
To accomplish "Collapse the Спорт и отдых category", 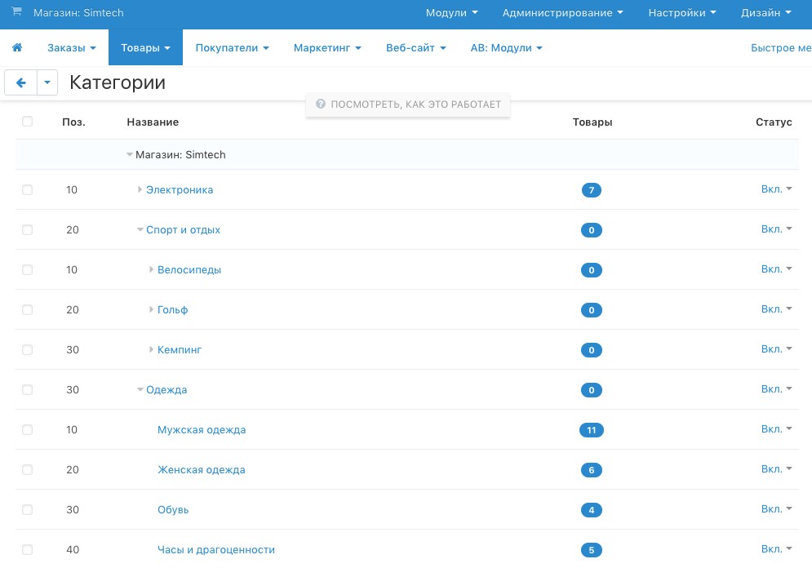I will (x=140, y=230).
